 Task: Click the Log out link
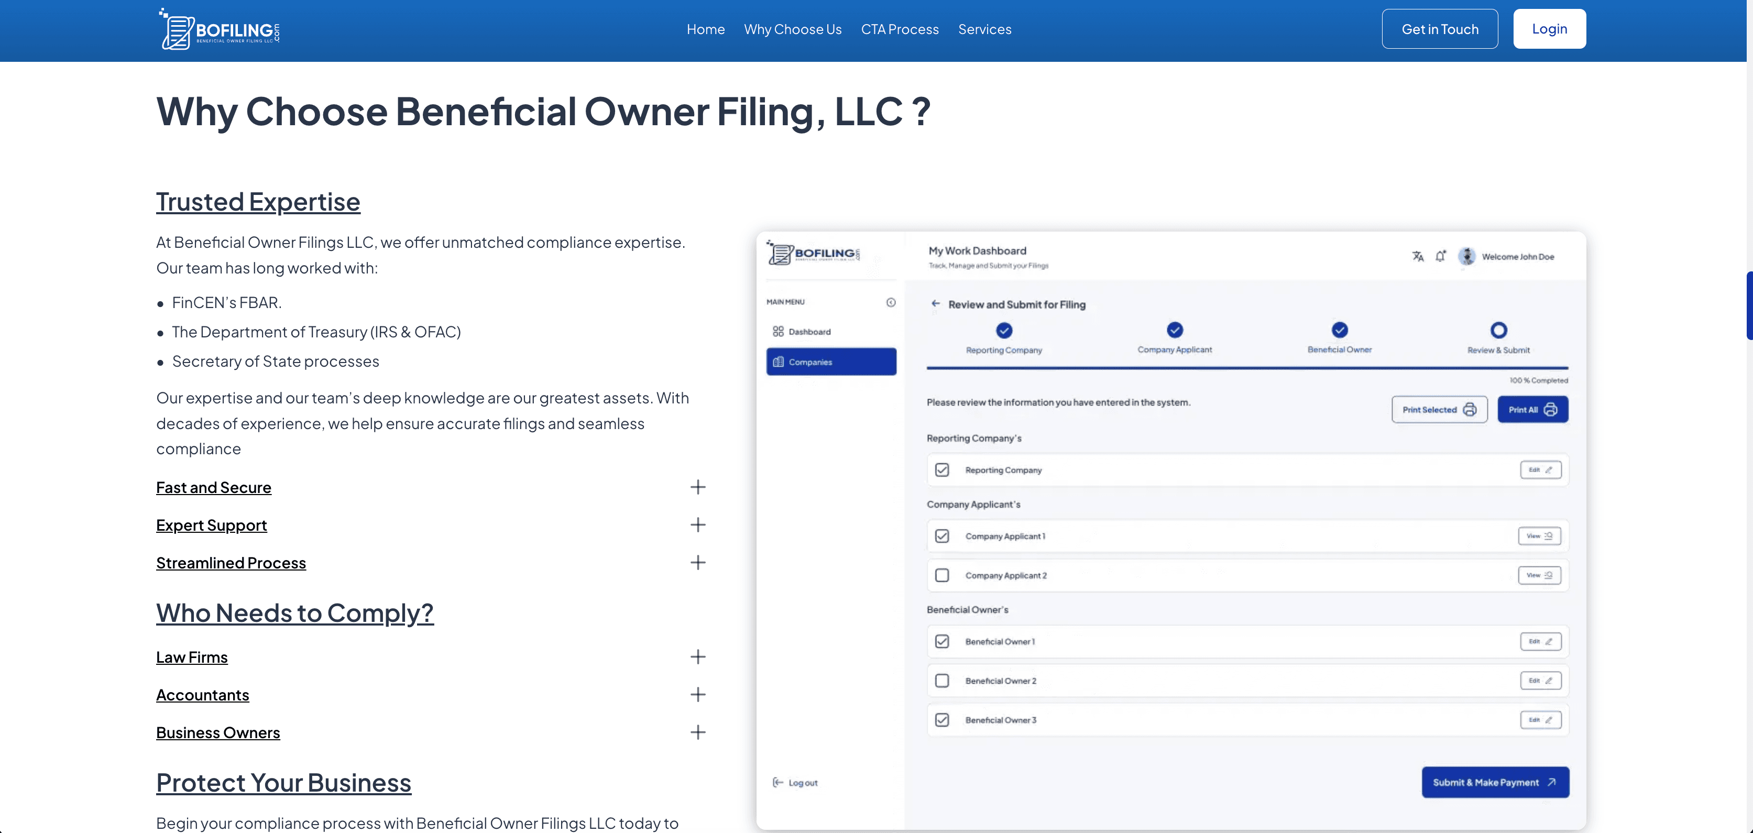point(795,783)
